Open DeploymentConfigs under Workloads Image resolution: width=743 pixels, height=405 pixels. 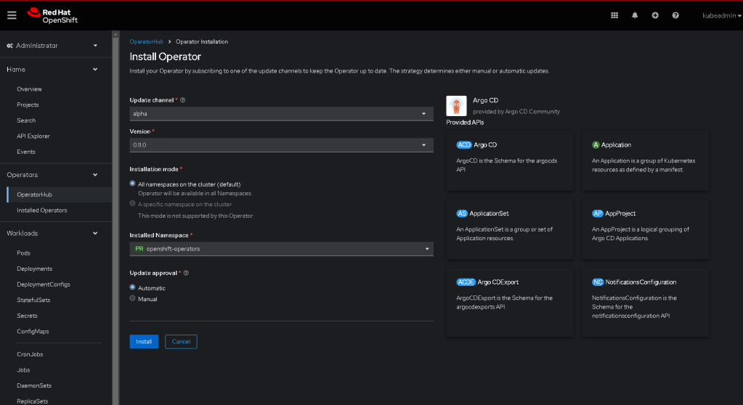(44, 285)
